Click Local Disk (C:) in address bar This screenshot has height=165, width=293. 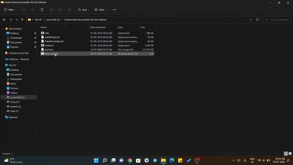pyautogui.click(x=53, y=20)
